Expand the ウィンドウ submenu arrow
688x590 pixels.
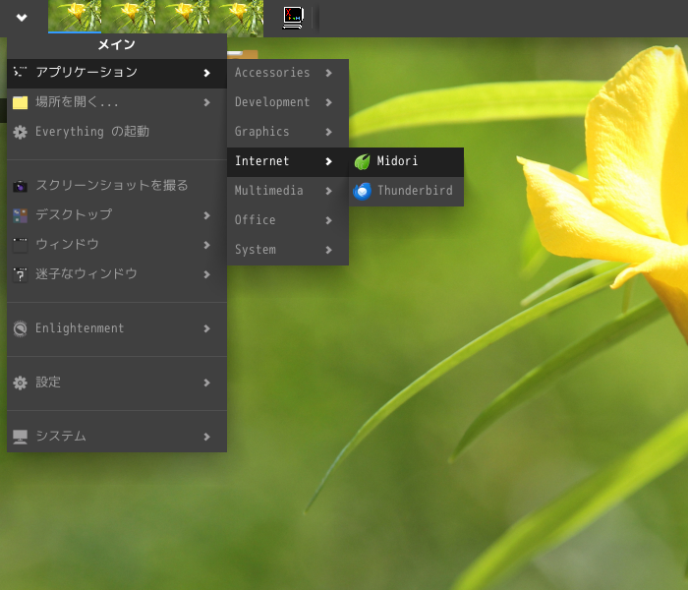click(207, 245)
